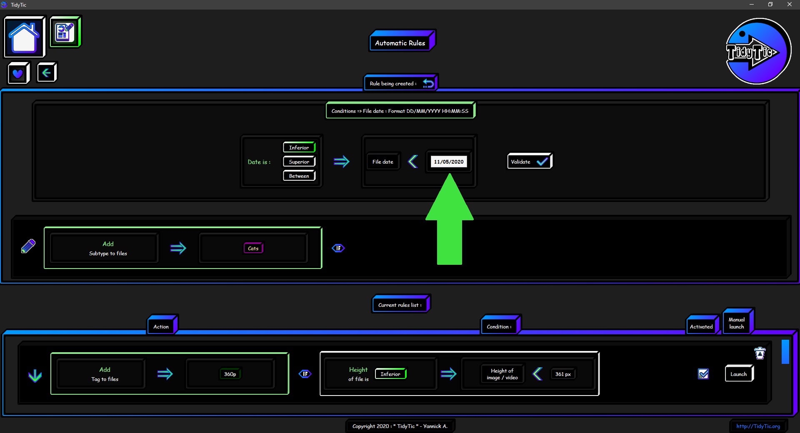
Task: Click the Add Tag to files box
Action: [101, 374]
